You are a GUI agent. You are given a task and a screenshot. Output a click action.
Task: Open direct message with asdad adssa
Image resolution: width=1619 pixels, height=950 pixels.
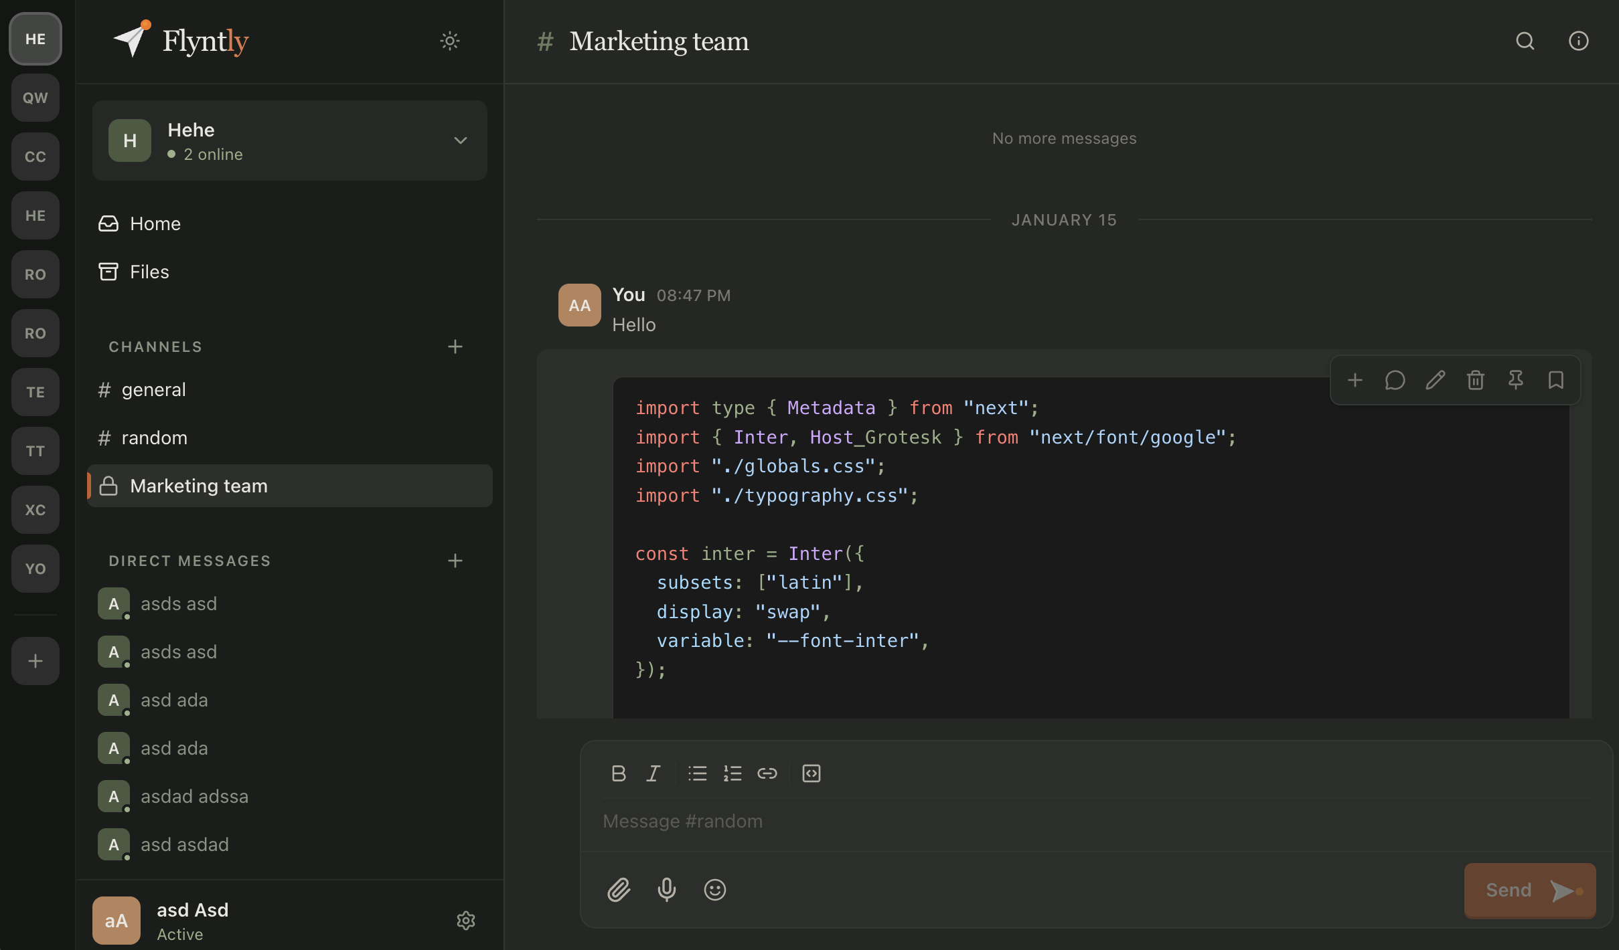194,796
